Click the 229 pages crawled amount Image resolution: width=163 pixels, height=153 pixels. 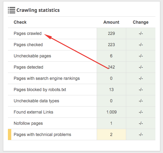tap(111, 33)
